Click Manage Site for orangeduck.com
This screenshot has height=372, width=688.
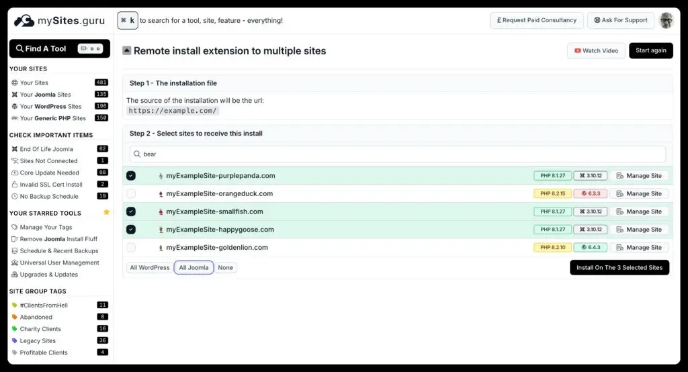pos(639,193)
